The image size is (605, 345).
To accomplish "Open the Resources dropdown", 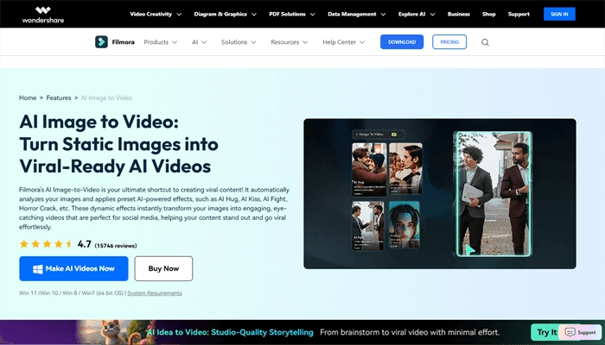I will coord(289,42).
